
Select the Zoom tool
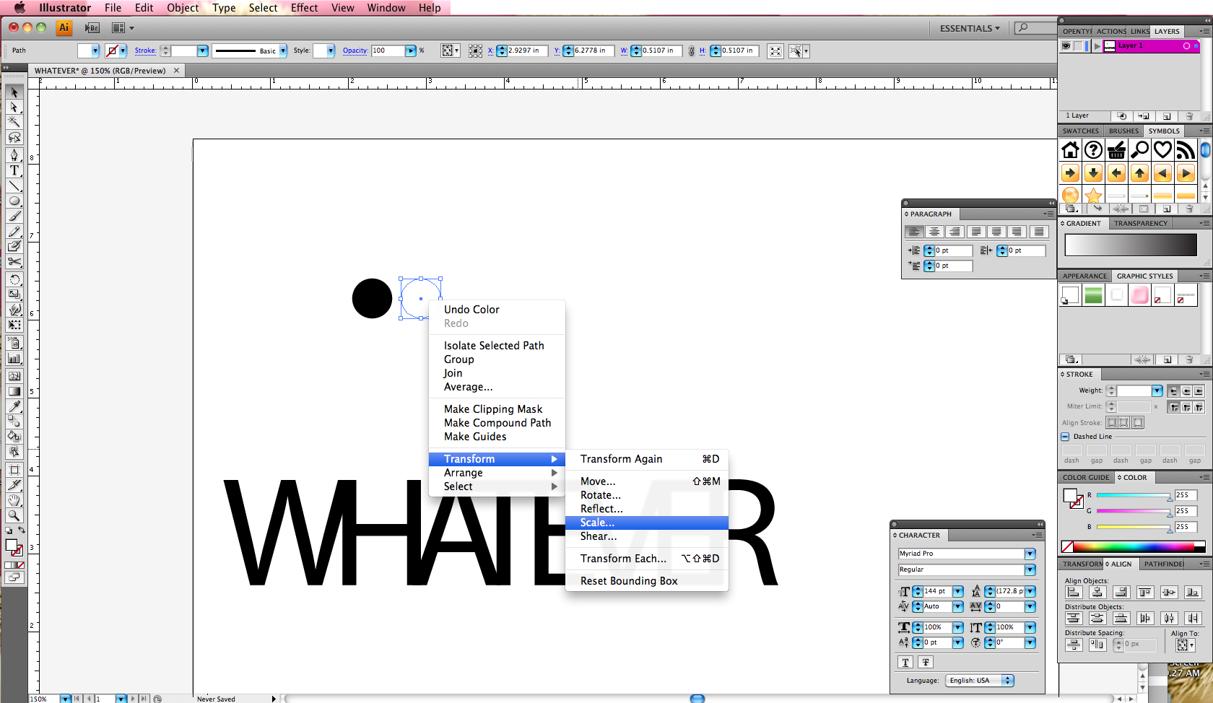click(x=14, y=515)
